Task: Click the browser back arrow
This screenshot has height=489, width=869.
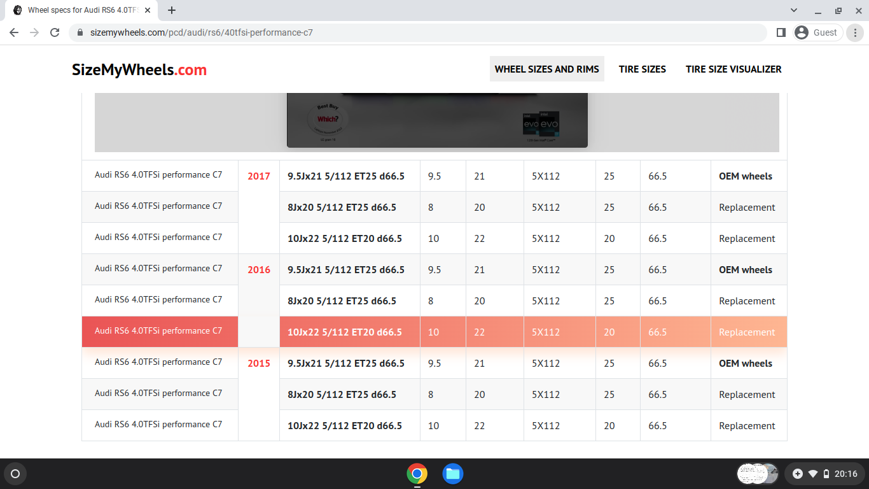Action: [14, 32]
